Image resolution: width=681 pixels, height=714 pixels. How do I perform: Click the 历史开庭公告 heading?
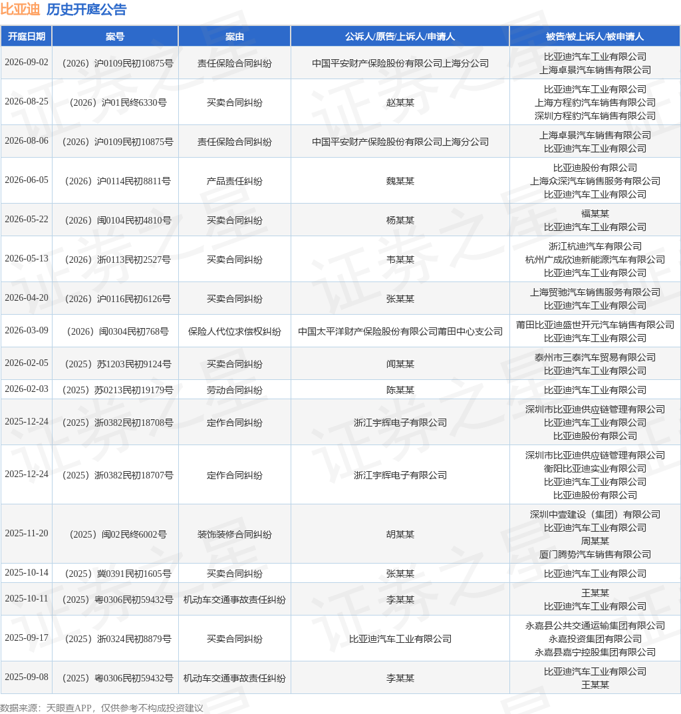click(86, 9)
